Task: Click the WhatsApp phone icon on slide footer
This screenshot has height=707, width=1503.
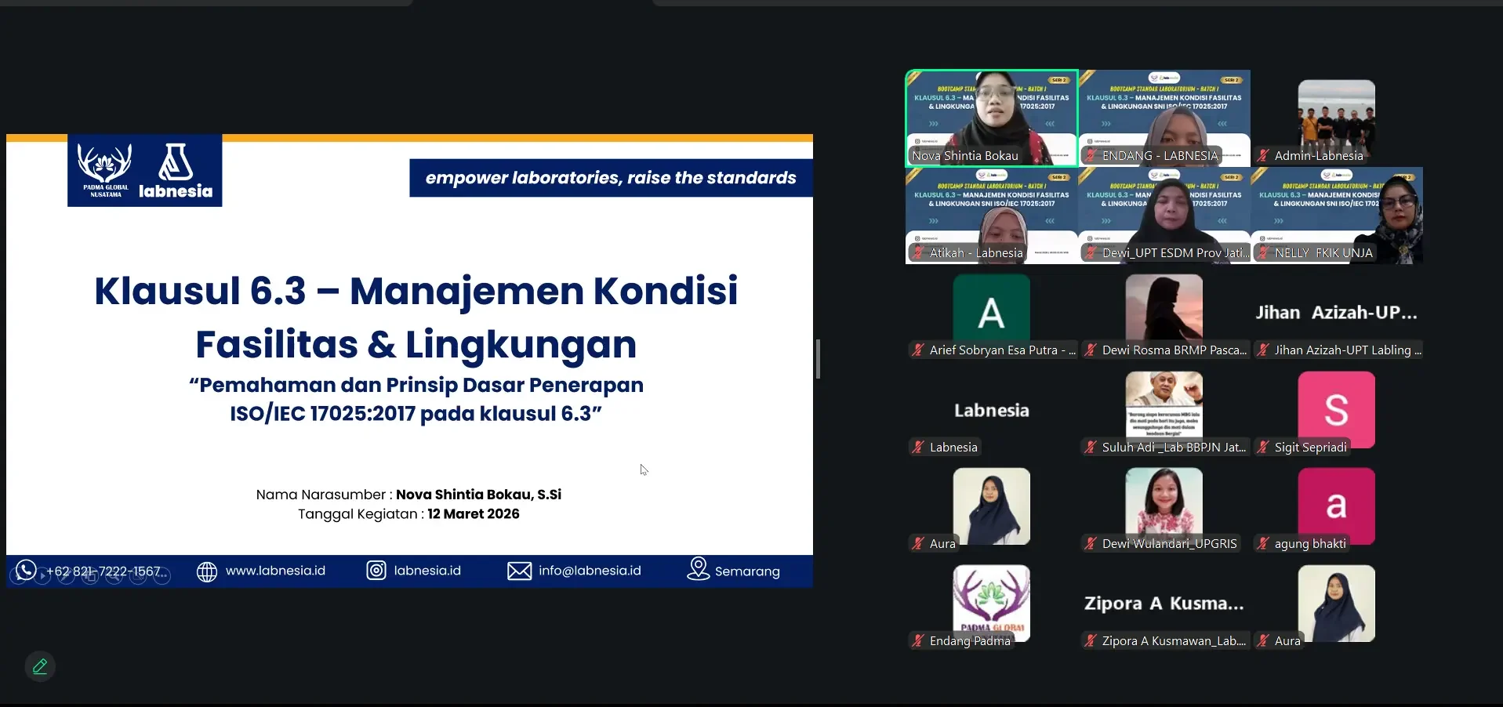Action: [25, 570]
